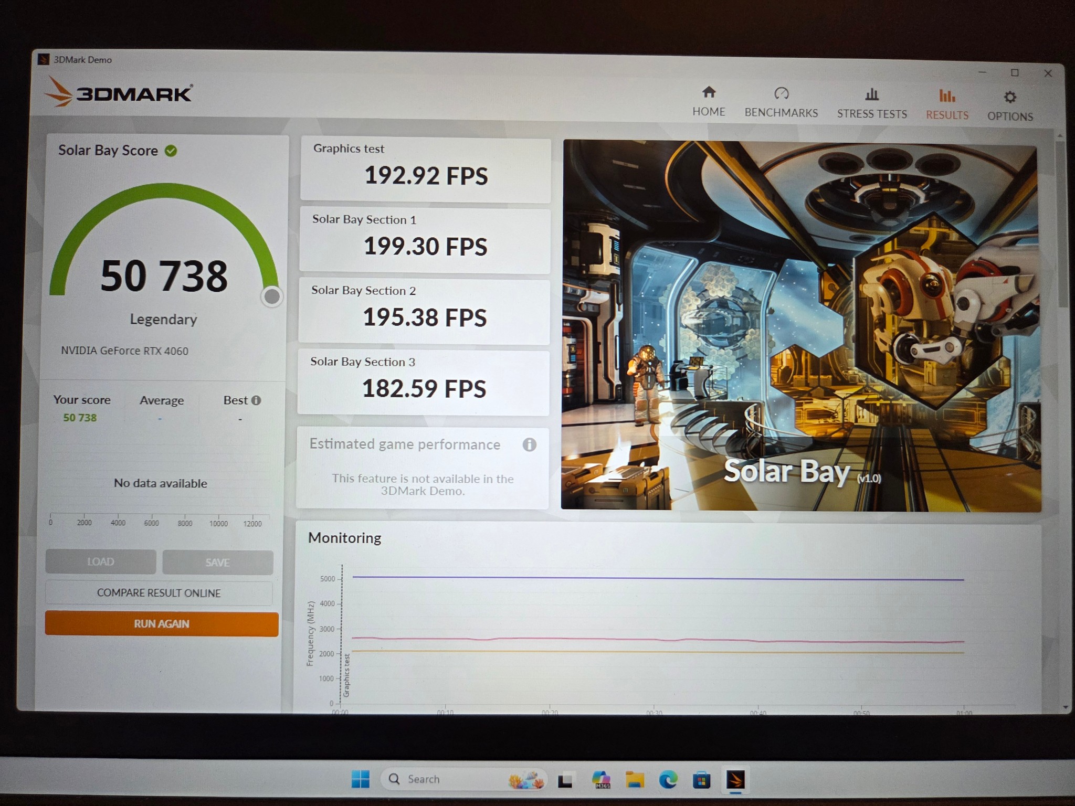
Task: Click the greyed-out Save button
Action: coord(218,563)
